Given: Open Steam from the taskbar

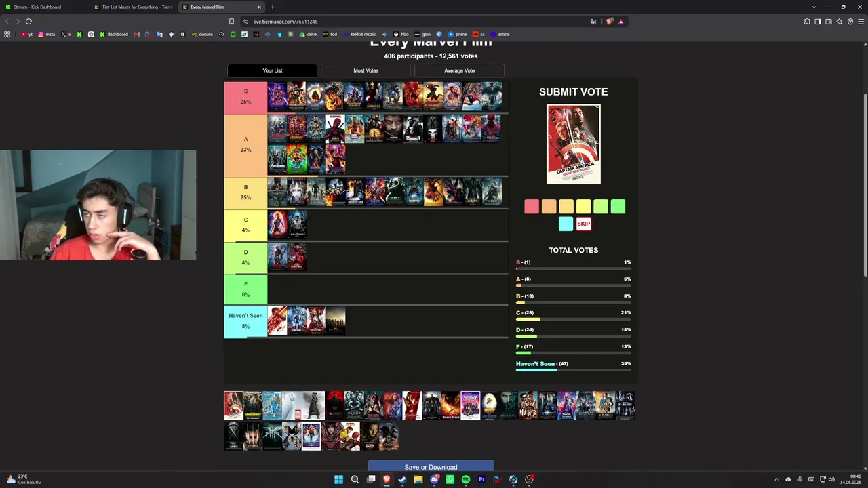Looking at the screenshot, I should [x=402, y=480].
